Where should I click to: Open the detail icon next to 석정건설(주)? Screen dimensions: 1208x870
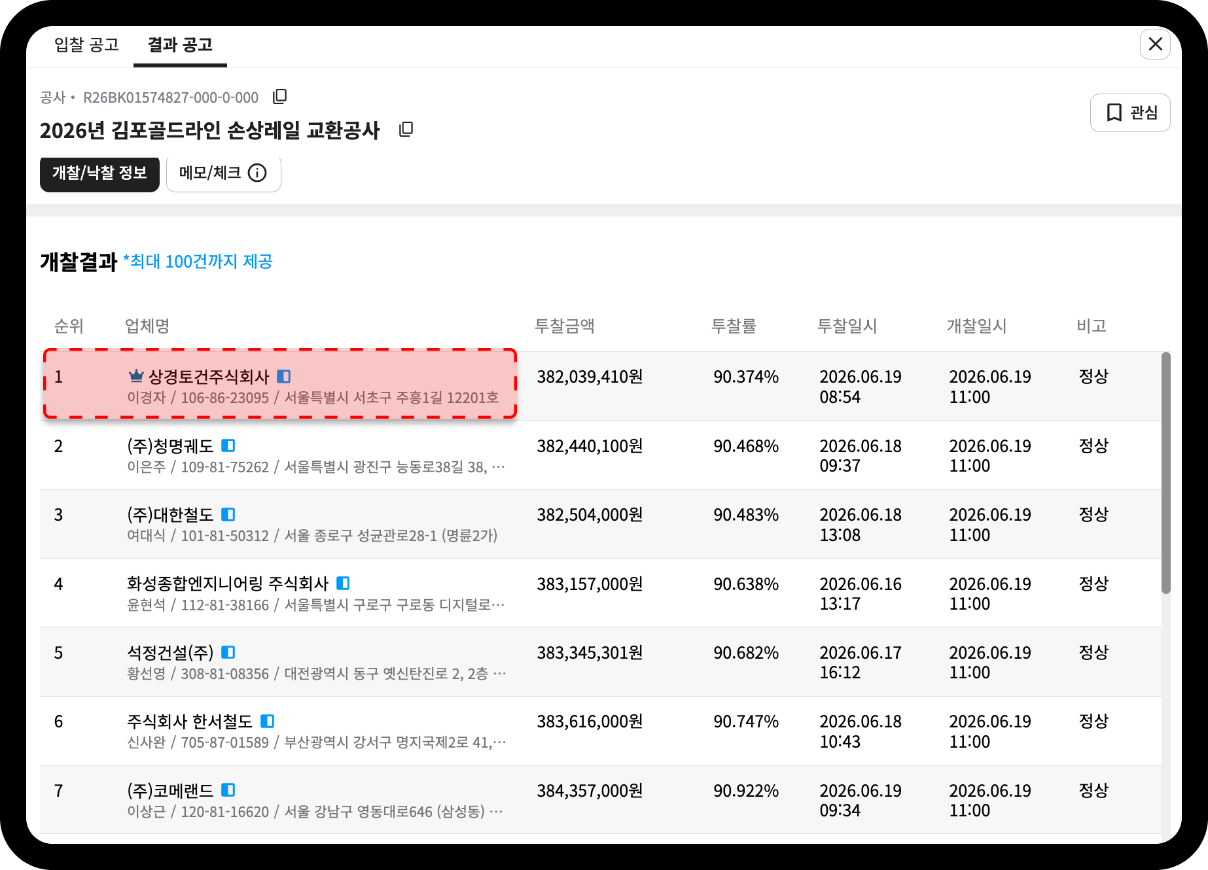pyautogui.click(x=228, y=652)
